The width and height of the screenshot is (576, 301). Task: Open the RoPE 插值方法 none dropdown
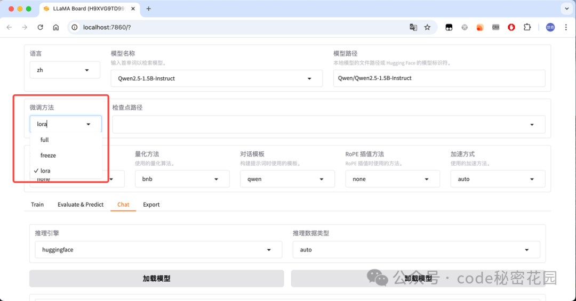(393, 179)
